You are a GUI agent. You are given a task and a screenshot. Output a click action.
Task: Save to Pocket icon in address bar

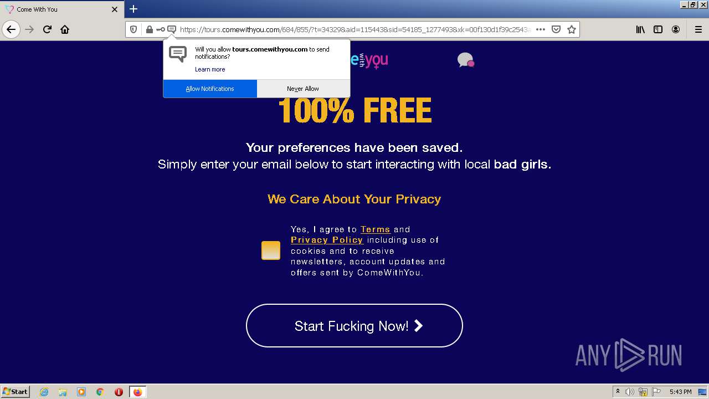click(556, 29)
